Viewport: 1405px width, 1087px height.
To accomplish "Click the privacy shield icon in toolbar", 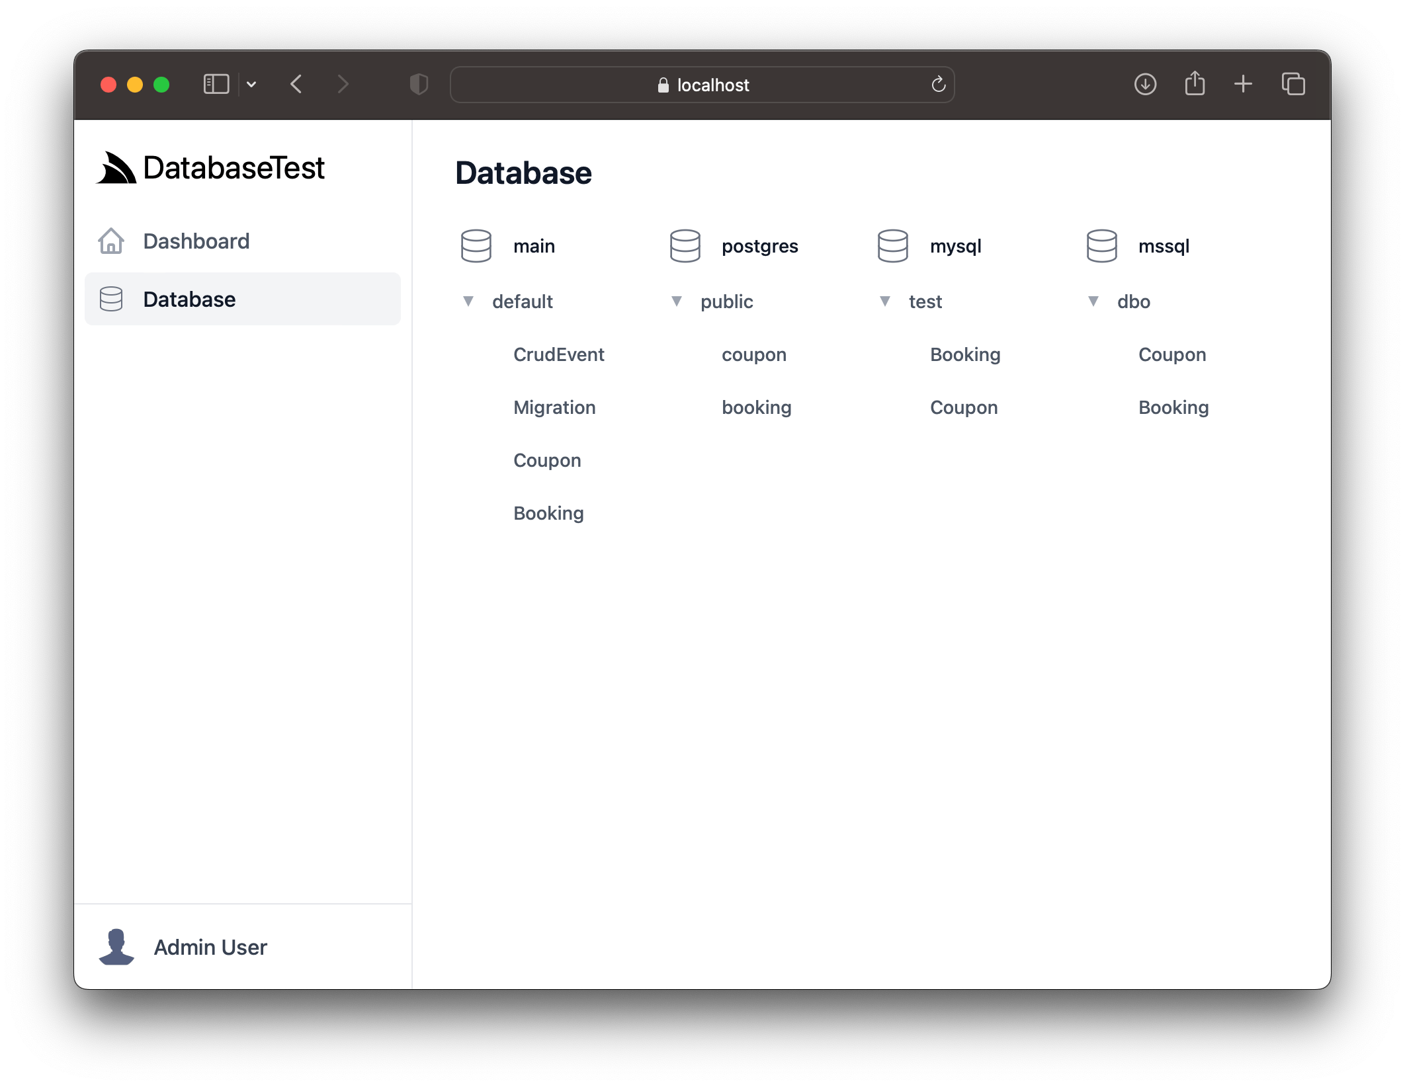I will [419, 85].
